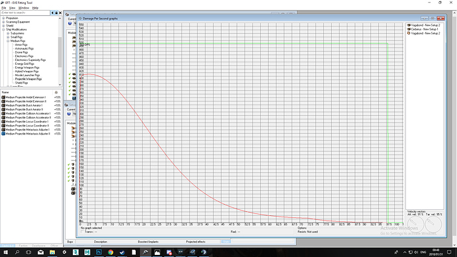Open the Window menu
Image resolution: width=457 pixels, height=257 pixels.
[x=24, y=8]
